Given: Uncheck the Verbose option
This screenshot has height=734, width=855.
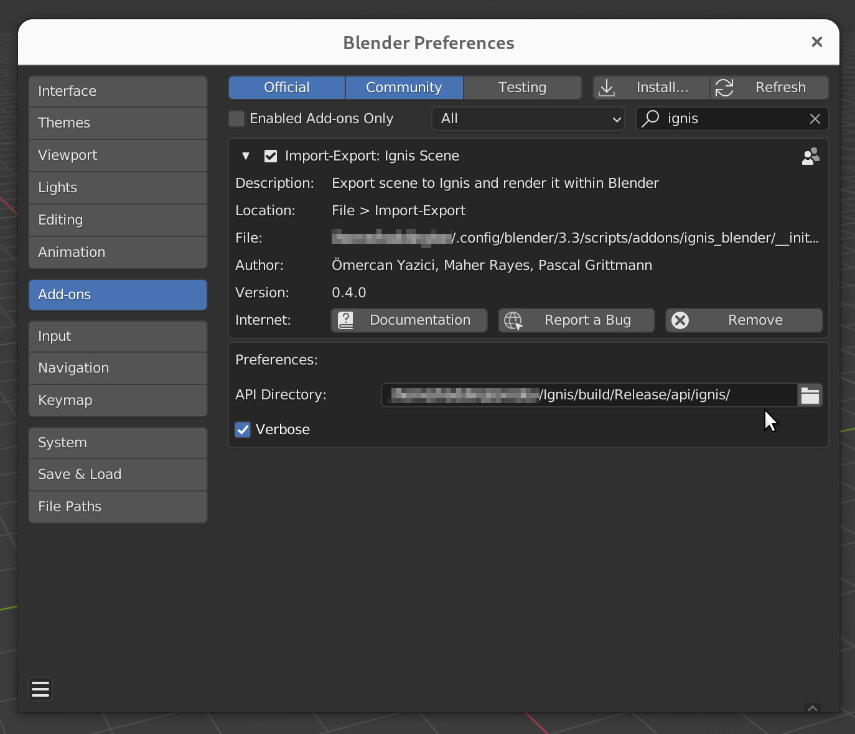Looking at the screenshot, I should [x=243, y=430].
